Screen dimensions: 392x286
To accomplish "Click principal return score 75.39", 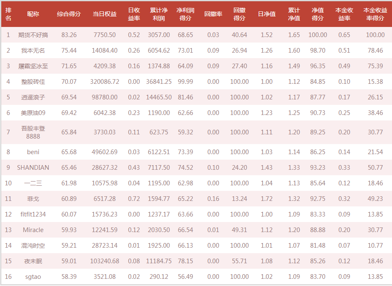I will pos(375,66).
